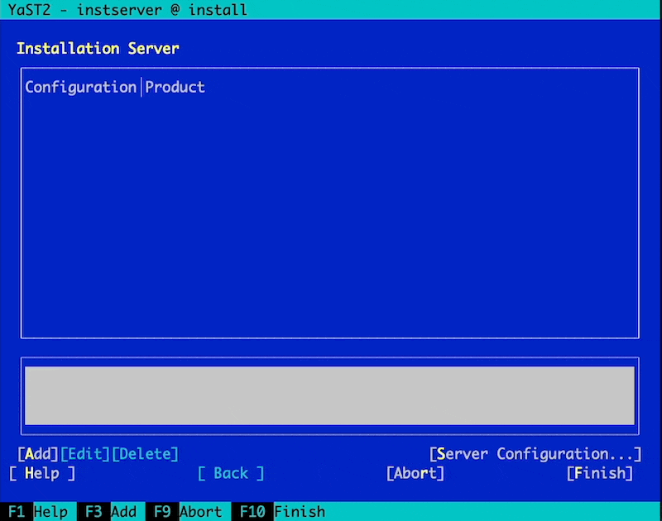Viewport: 662px width, 521px height.
Task: Abort the installation server setup
Action: click(415, 473)
